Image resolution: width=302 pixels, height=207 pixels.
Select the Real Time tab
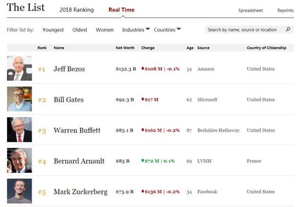point(121,10)
